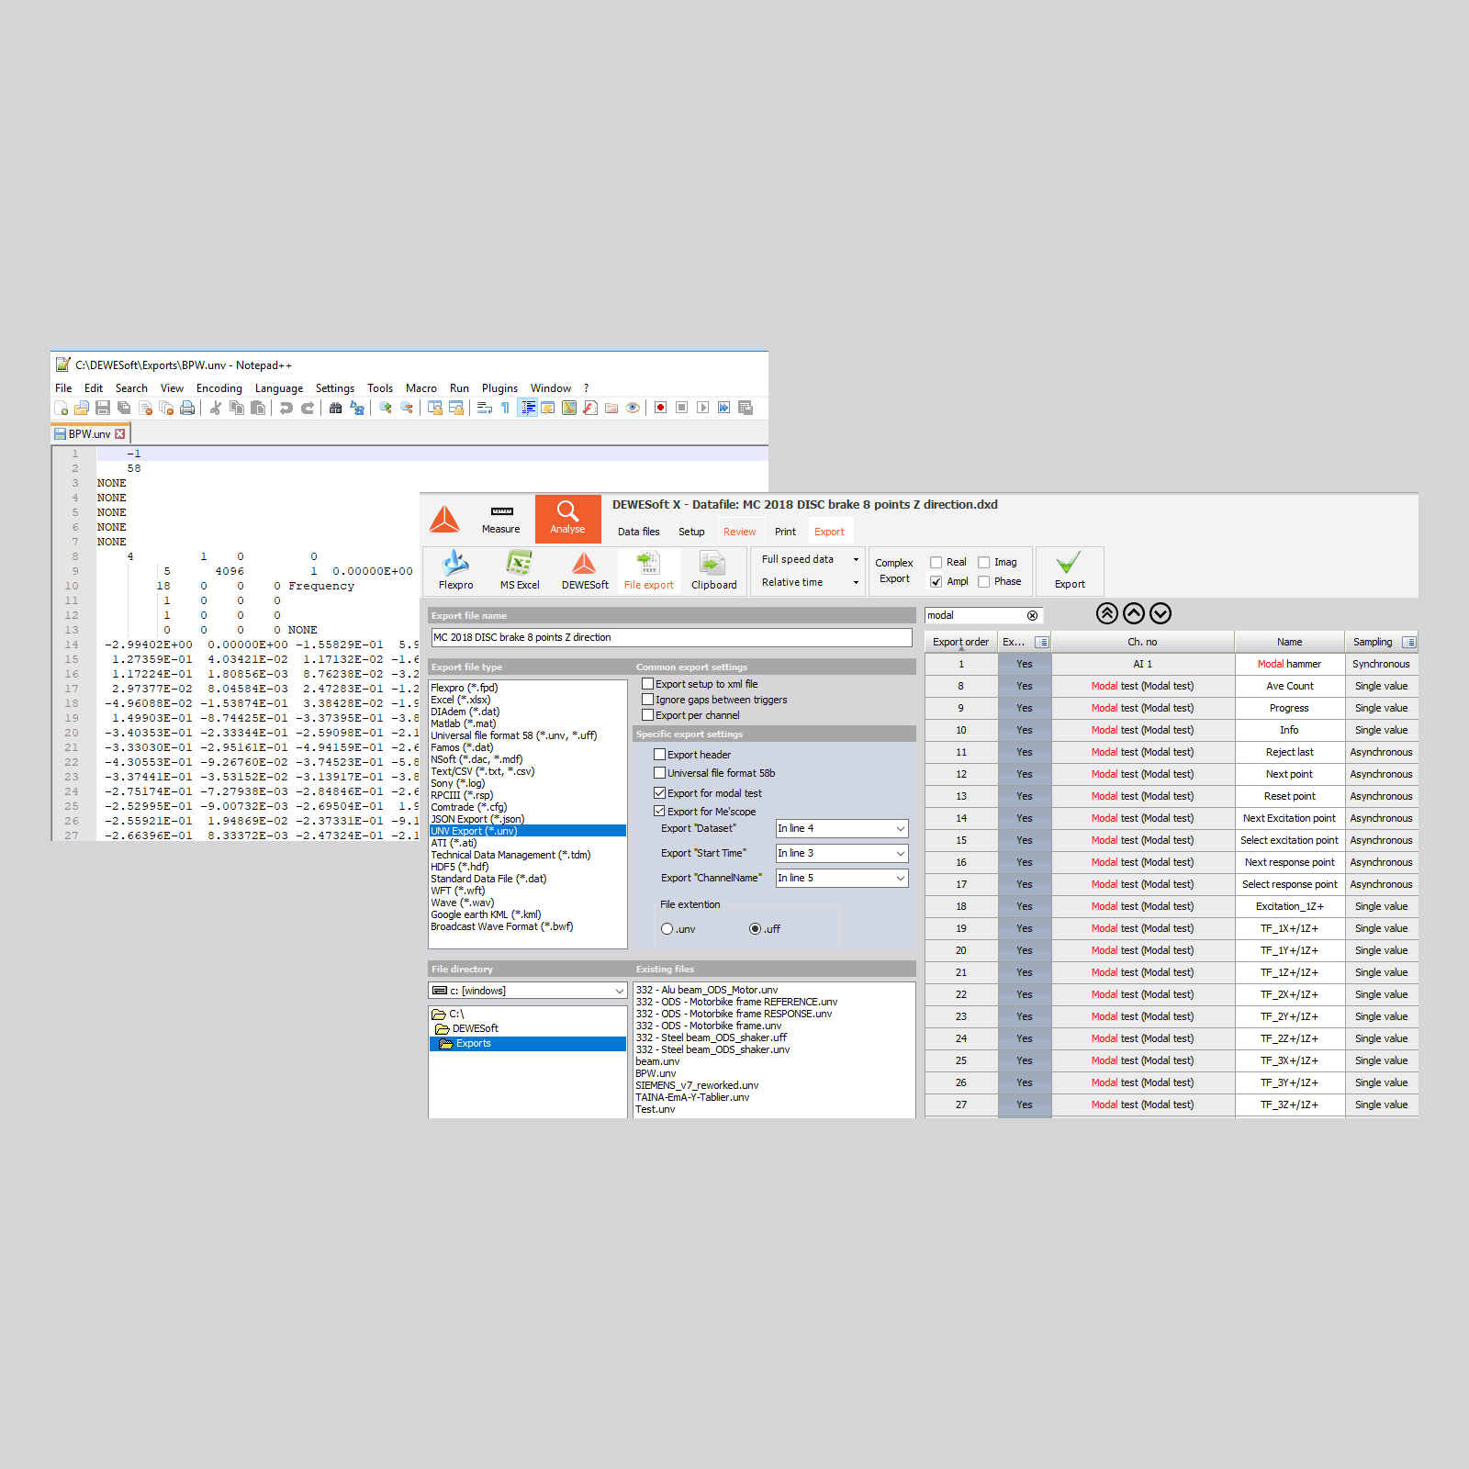Screen dimensions: 1469x1469
Task: Uncheck Export for Me'scope
Action: (x=659, y=811)
